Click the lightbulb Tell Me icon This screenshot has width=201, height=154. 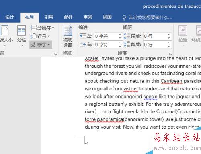click(x=124, y=18)
